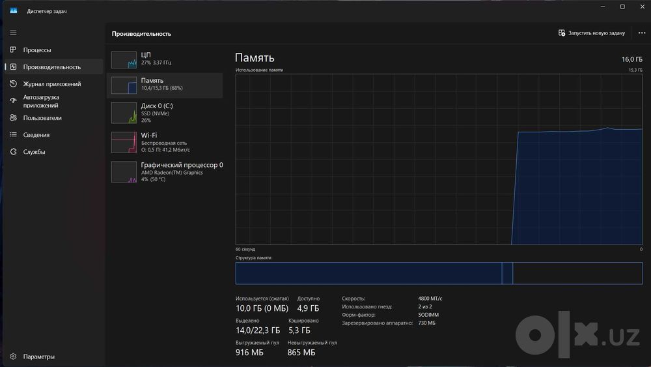Click the Task Manager app icon in title bar
The image size is (651, 367).
pyautogui.click(x=14, y=11)
